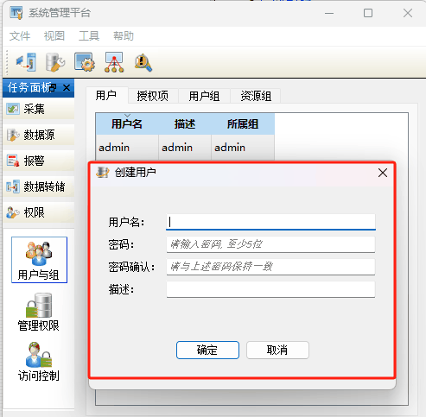Focus the 密码 input field
Viewport: 426px width, 417px height.
pyautogui.click(x=270, y=244)
